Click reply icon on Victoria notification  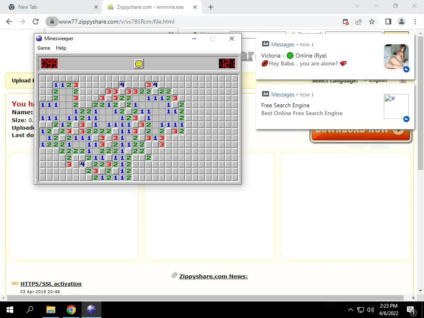[406, 70]
